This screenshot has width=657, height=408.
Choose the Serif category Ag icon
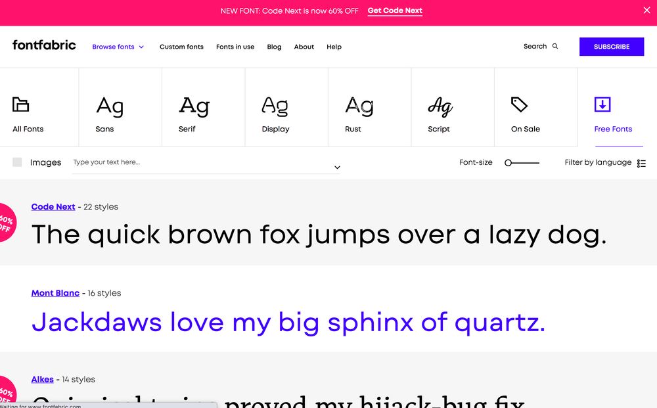(x=194, y=106)
